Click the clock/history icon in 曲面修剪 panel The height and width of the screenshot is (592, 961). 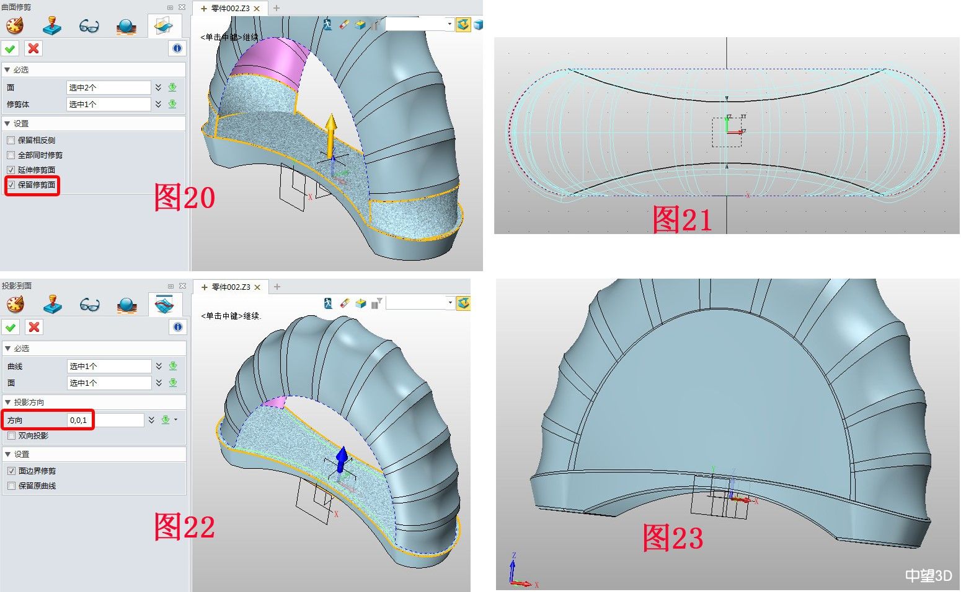pos(15,25)
